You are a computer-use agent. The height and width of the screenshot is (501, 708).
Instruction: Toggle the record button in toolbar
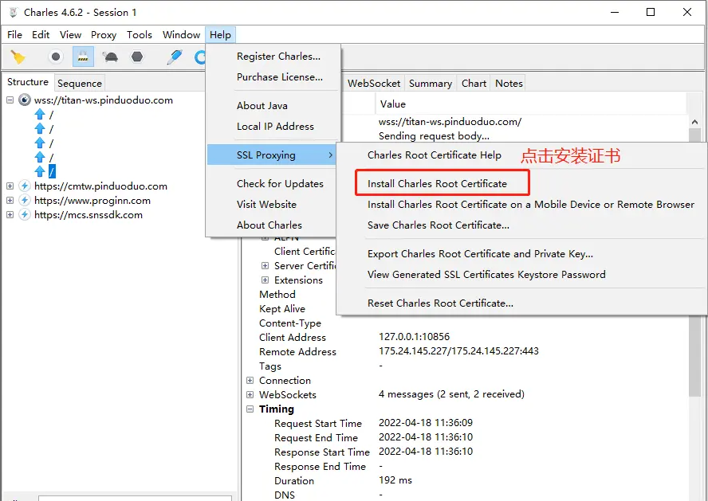tap(56, 57)
